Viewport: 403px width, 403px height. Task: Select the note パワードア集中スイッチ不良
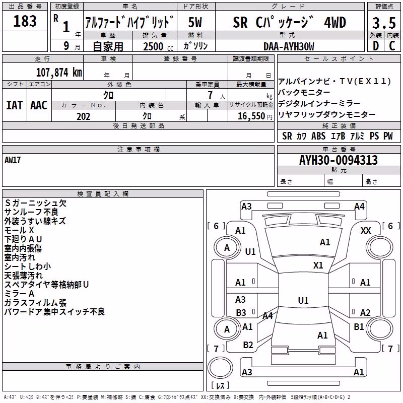coord(54,312)
